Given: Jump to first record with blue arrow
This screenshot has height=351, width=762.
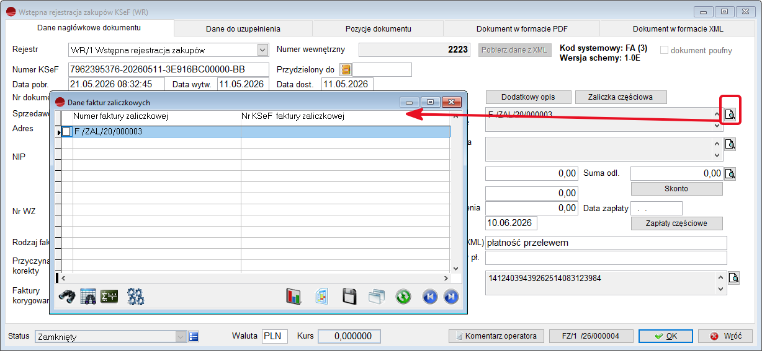Looking at the screenshot, I should (429, 297).
